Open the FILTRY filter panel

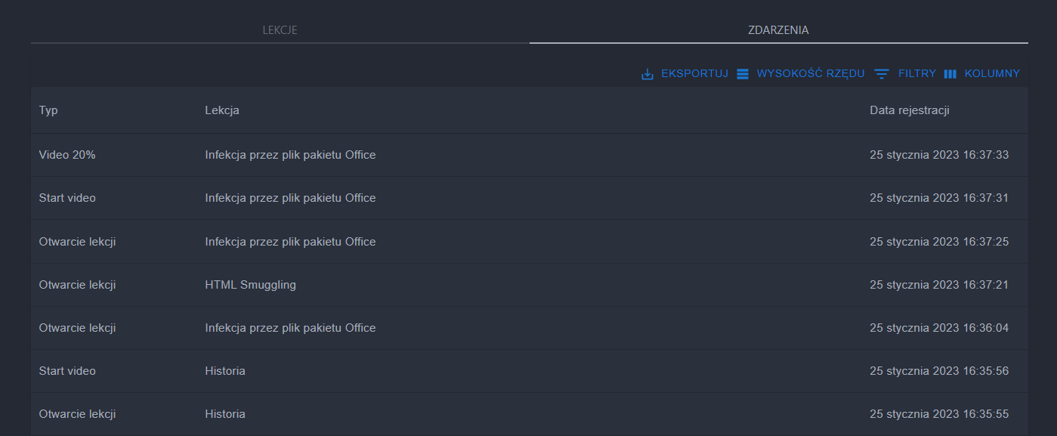point(916,74)
